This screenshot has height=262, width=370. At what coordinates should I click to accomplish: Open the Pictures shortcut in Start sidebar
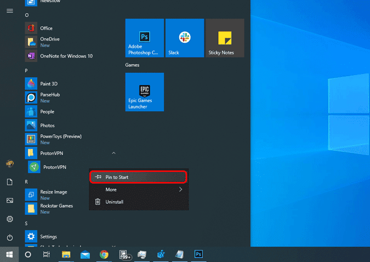coord(10,201)
